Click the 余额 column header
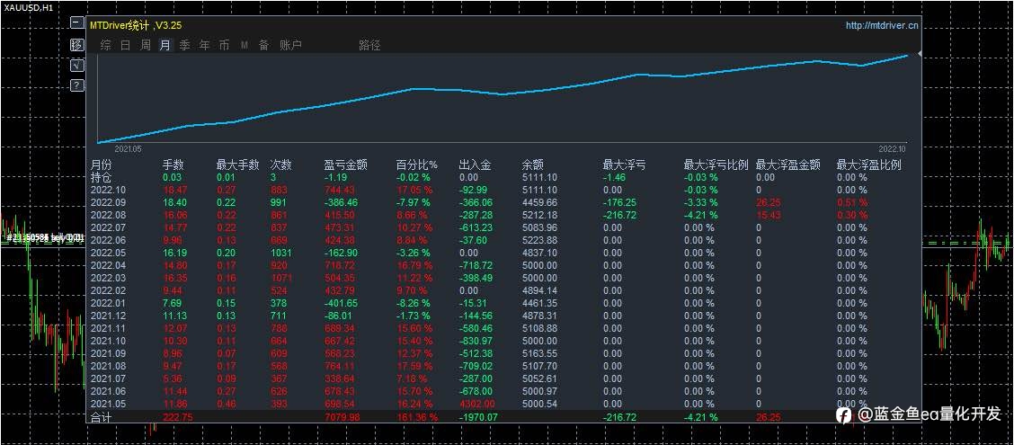Viewport: 1014px width, 445px height. coord(532,165)
